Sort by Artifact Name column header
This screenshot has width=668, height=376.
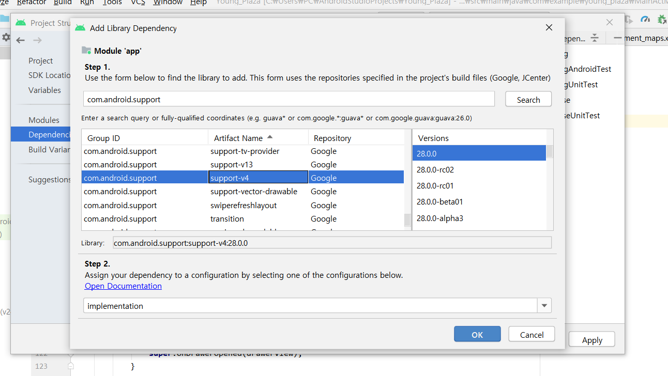[258, 138]
